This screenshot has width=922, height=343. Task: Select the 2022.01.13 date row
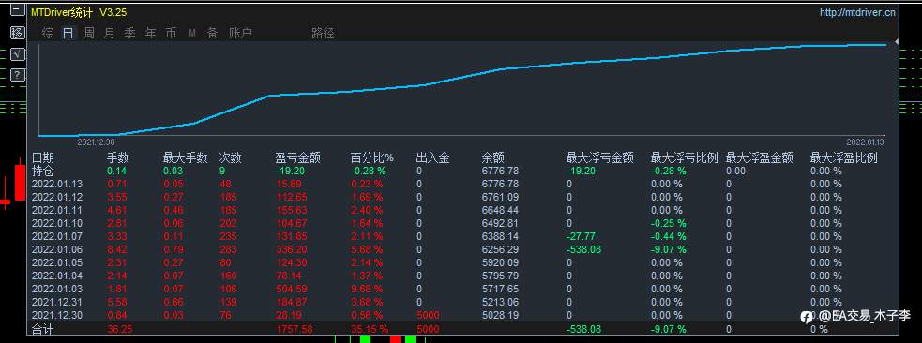pyautogui.click(x=57, y=185)
